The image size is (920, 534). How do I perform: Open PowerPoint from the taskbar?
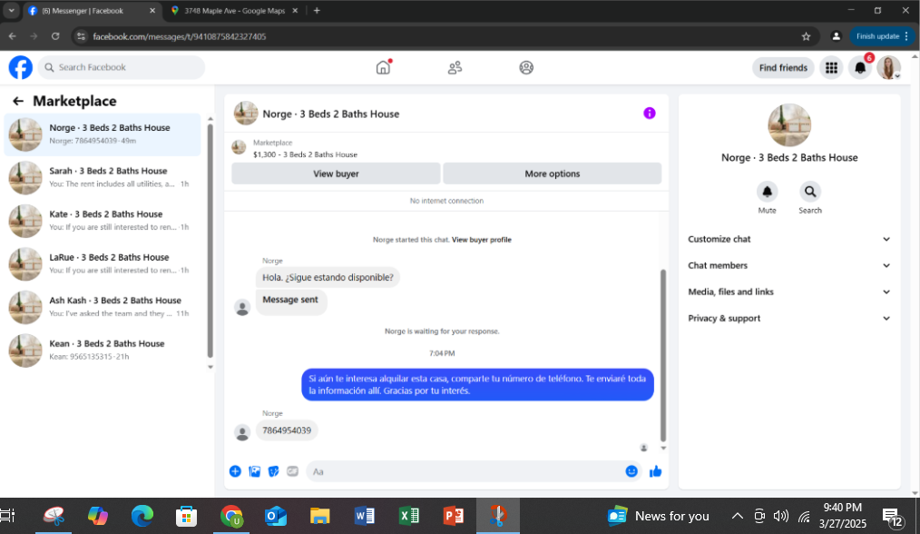454,516
